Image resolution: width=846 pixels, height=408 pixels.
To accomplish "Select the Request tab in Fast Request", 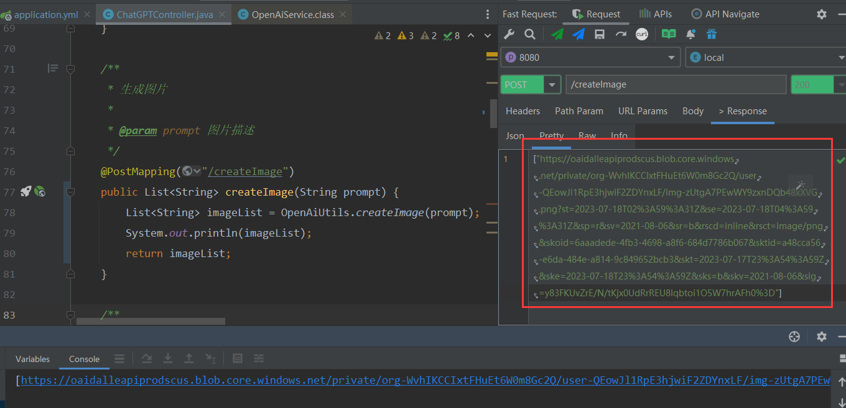I will (x=595, y=14).
